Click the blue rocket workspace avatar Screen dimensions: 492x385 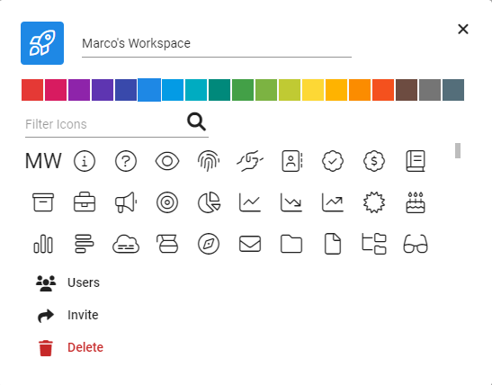42,43
